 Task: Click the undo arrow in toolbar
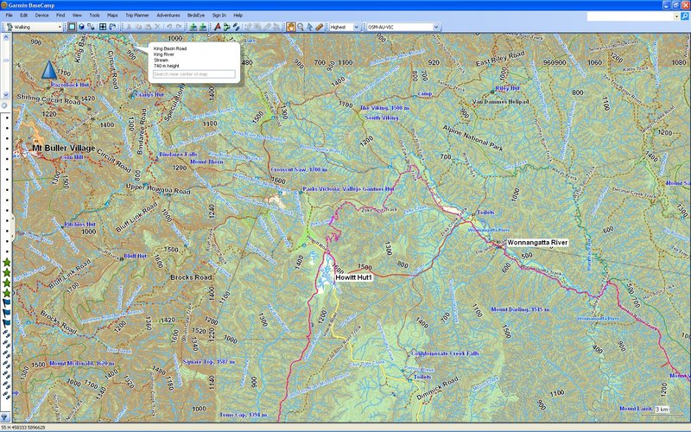(168, 27)
